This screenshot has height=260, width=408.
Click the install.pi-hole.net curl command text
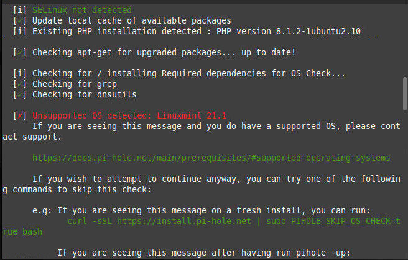tap(159, 221)
